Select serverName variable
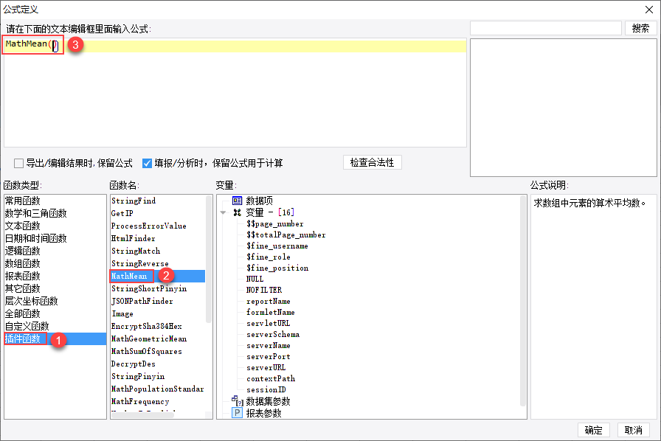661x441 pixels. click(x=268, y=345)
